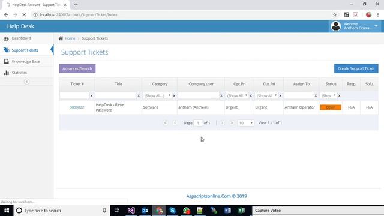
Task: Go to previous page of grid
Action: coord(175,122)
